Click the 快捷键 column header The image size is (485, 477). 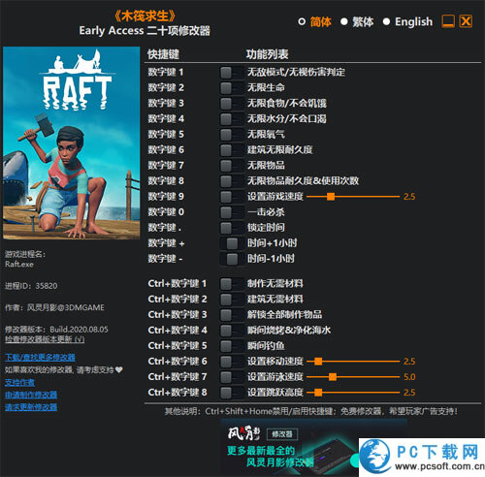pyautogui.click(x=163, y=54)
